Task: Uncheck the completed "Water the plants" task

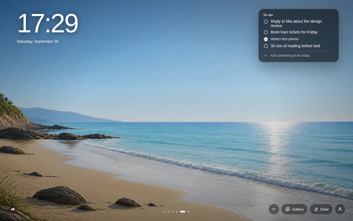Action: [266, 39]
